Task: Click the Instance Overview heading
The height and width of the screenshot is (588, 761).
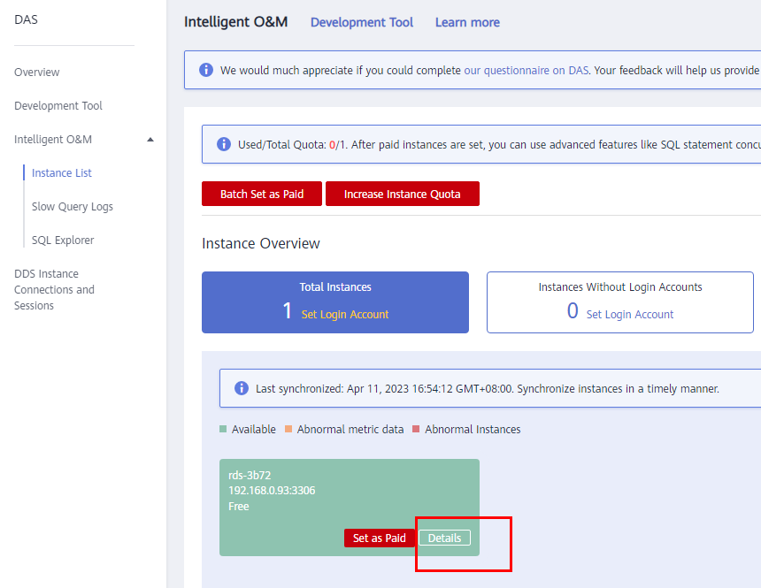Action: click(261, 243)
